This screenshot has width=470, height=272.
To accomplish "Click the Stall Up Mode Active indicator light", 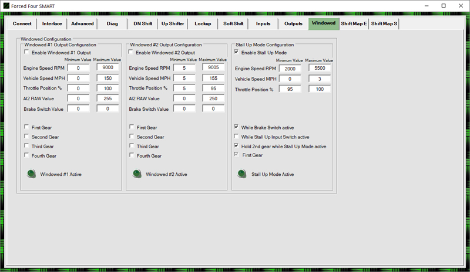I will coord(241,174).
